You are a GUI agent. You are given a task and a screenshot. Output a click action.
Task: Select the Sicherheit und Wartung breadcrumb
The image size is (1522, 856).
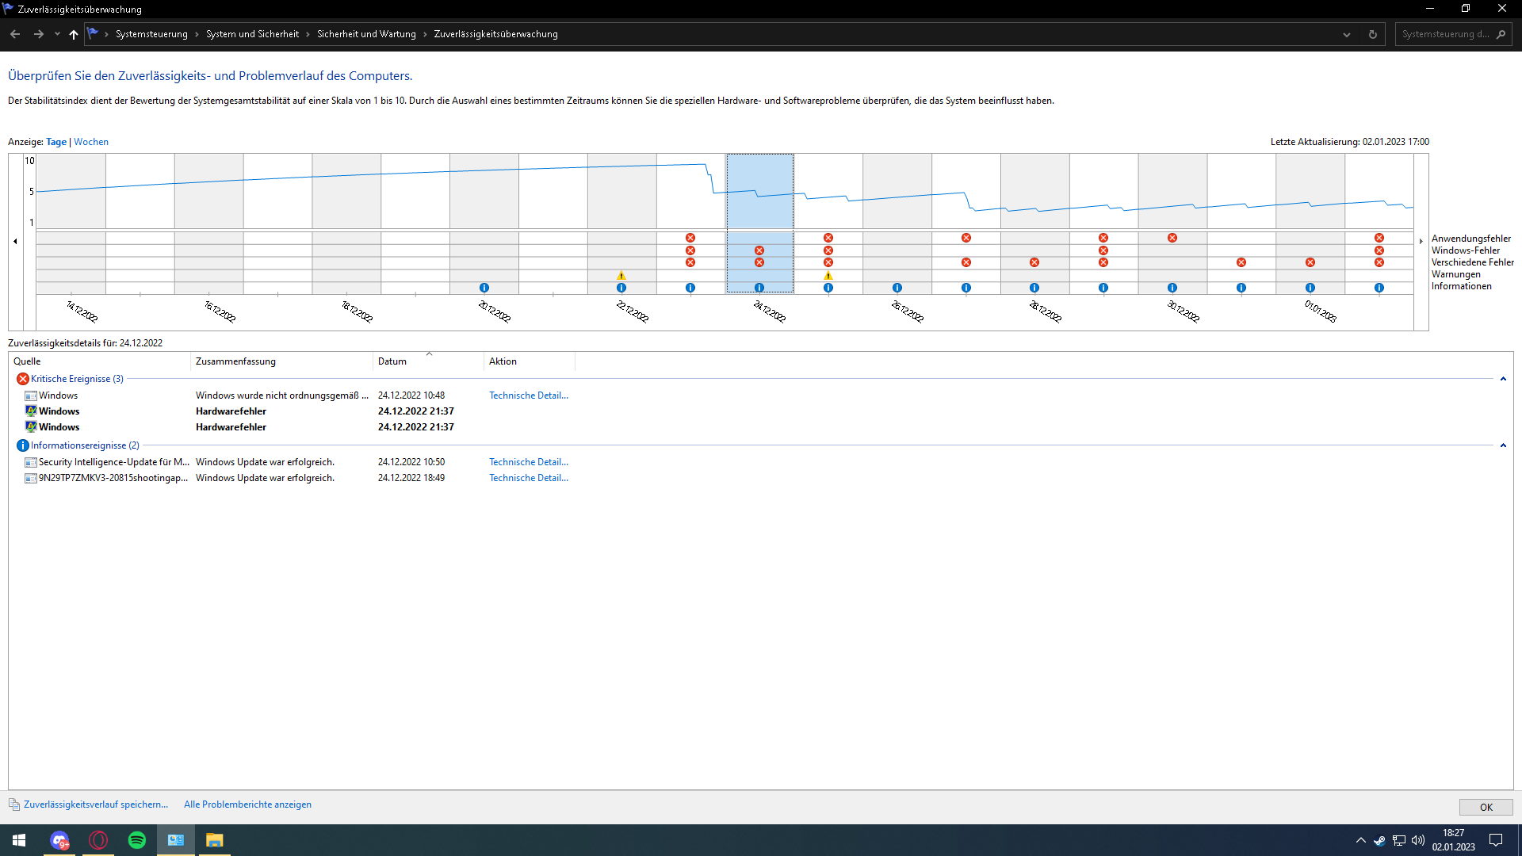(366, 34)
